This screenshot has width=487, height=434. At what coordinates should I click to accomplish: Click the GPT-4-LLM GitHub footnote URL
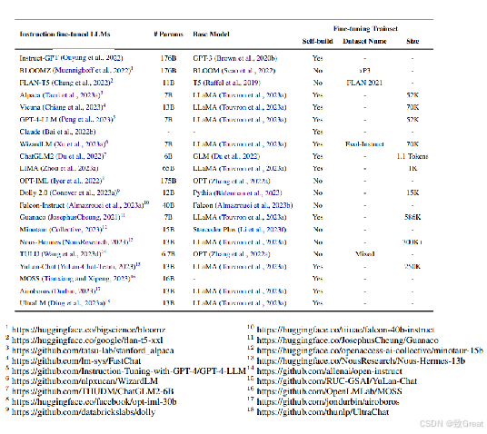pyautogui.click(x=129, y=371)
